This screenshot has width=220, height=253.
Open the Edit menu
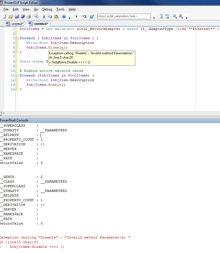16,9
